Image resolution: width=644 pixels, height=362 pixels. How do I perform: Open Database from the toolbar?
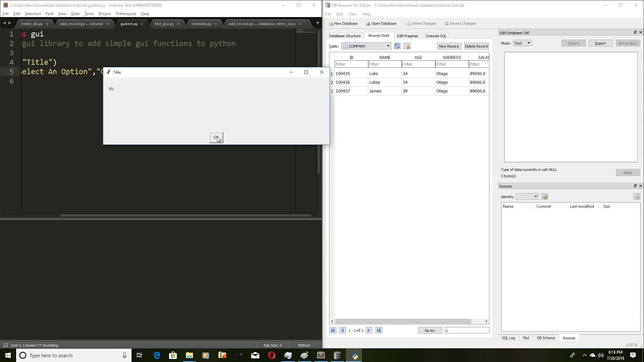[x=381, y=24]
